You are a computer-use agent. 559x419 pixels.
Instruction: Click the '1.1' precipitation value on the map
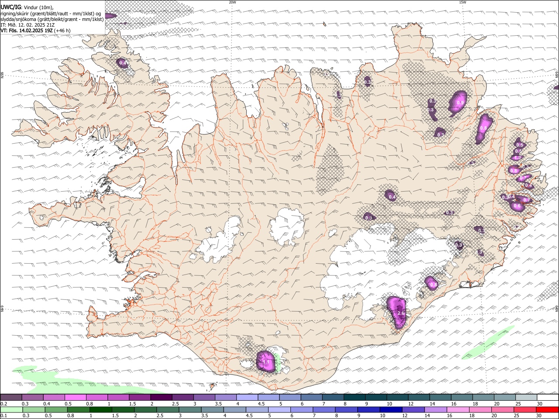[x=266, y=362]
